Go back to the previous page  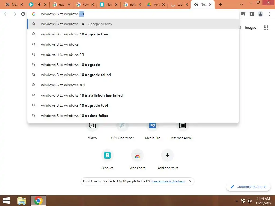(6, 14)
